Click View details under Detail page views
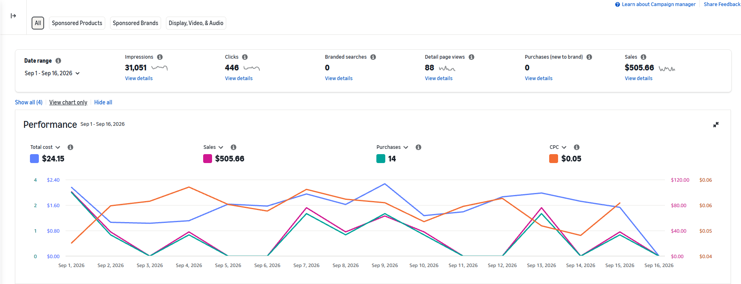741x284 pixels. (439, 78)
